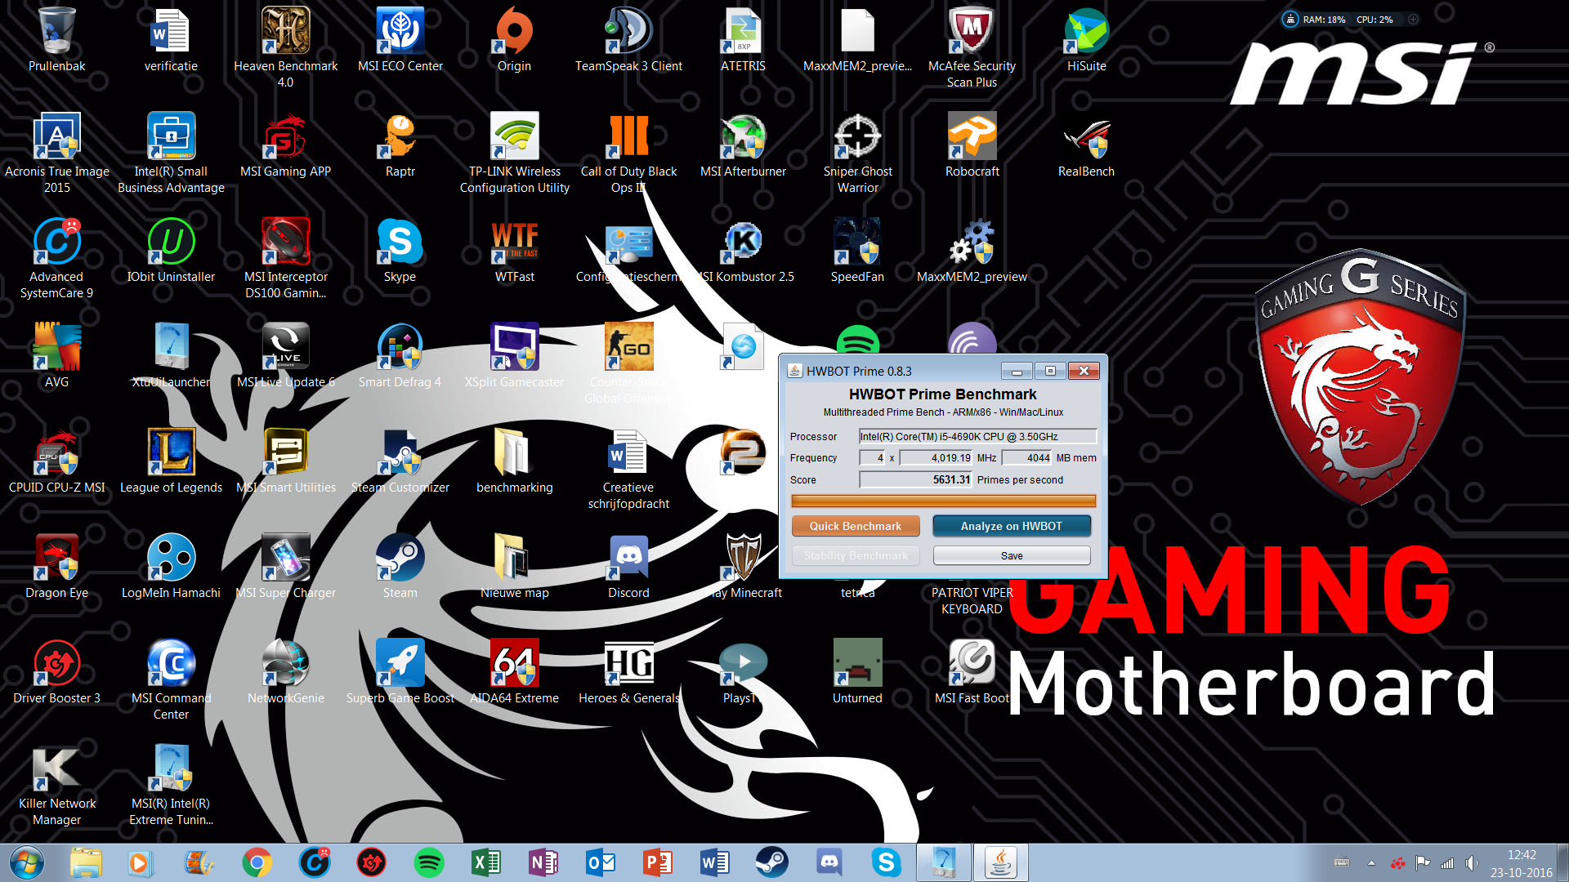Viewport: 1569px width, 882px height.
Task: Launch SpeedFan desktop icon
Action: coord(857,250)
